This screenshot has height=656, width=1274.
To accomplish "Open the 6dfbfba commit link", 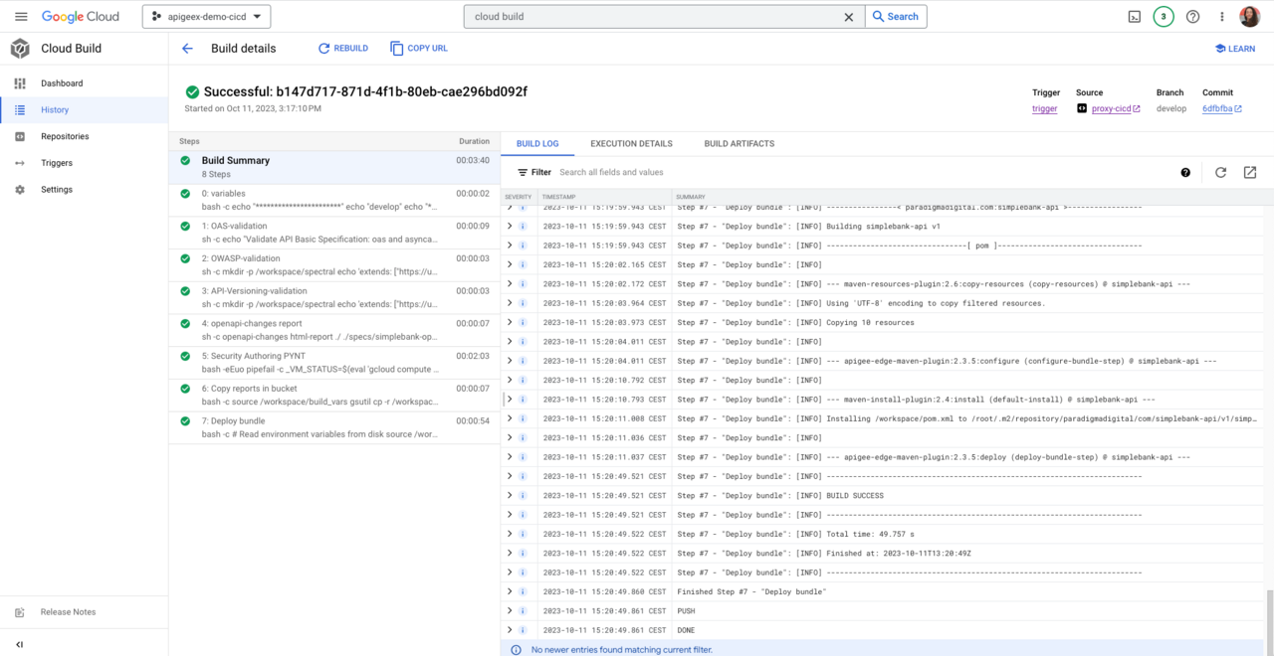I will (x=1217, y=108).
